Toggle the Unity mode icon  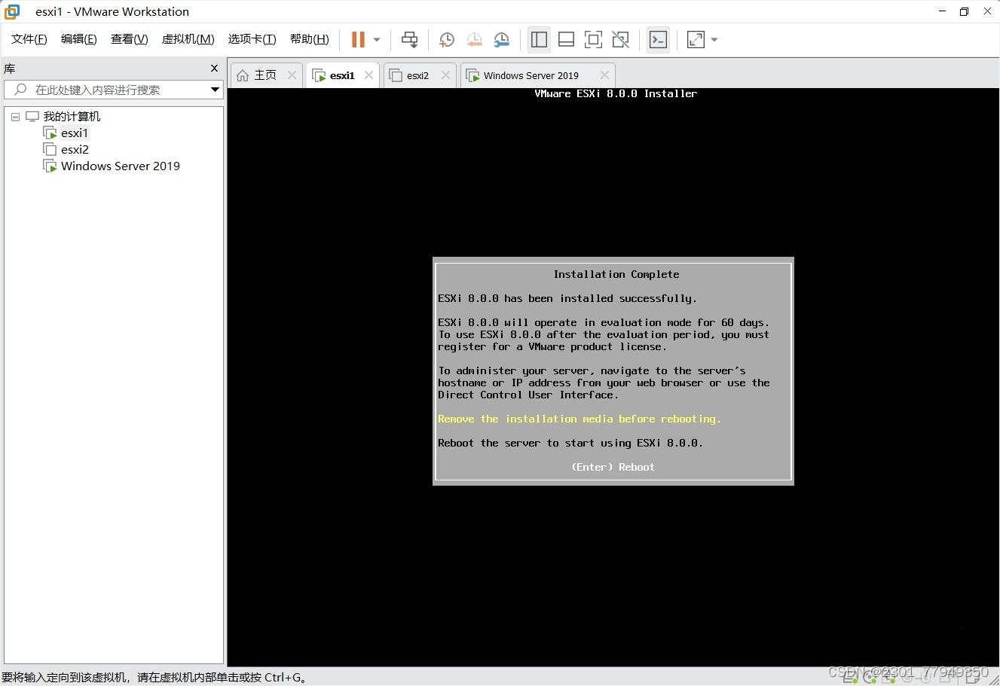tap(620, 40)
